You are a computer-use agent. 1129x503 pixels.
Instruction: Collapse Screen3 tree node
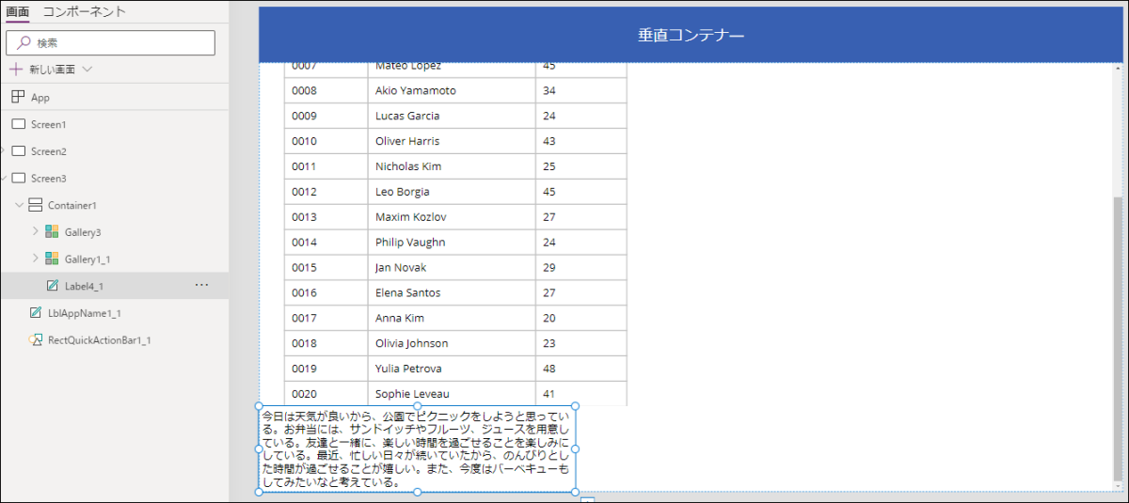(x=3, y=178)
